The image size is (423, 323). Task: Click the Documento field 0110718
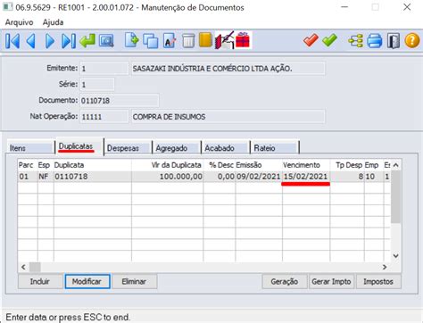point(119,101)
